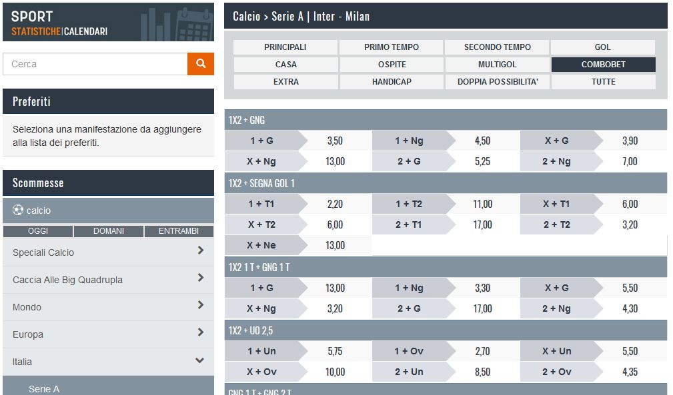
Task: Click the soccer ball icon beside calcio
Action: 17,210
